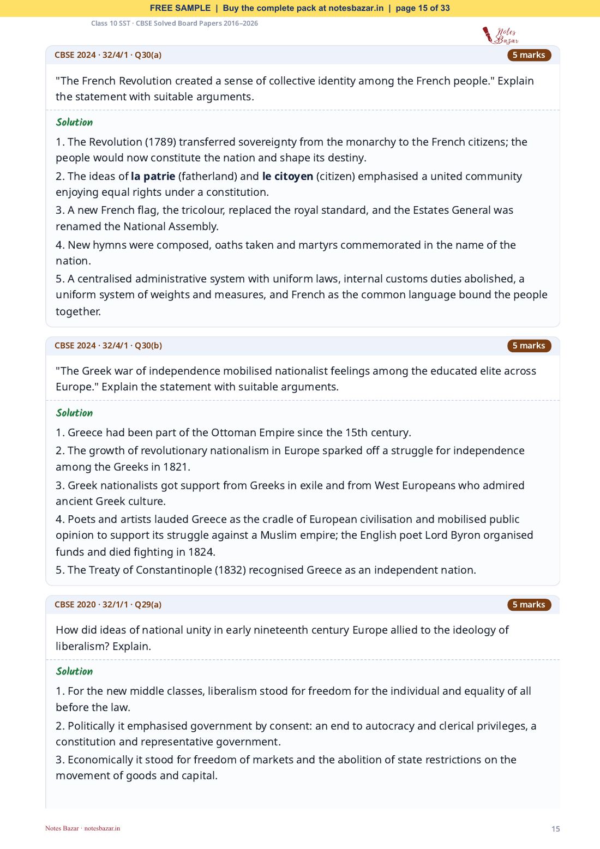This screenshot has width=600, height=849.
Task: Select the 5 marks badge for Q30(a)
Action: pyautogui.click(x=529, y=55)
